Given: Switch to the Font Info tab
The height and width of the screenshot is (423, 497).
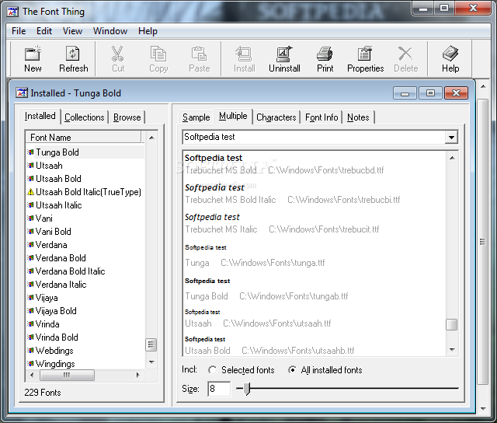Looking at the screenshot, I should tap(321, 117).
